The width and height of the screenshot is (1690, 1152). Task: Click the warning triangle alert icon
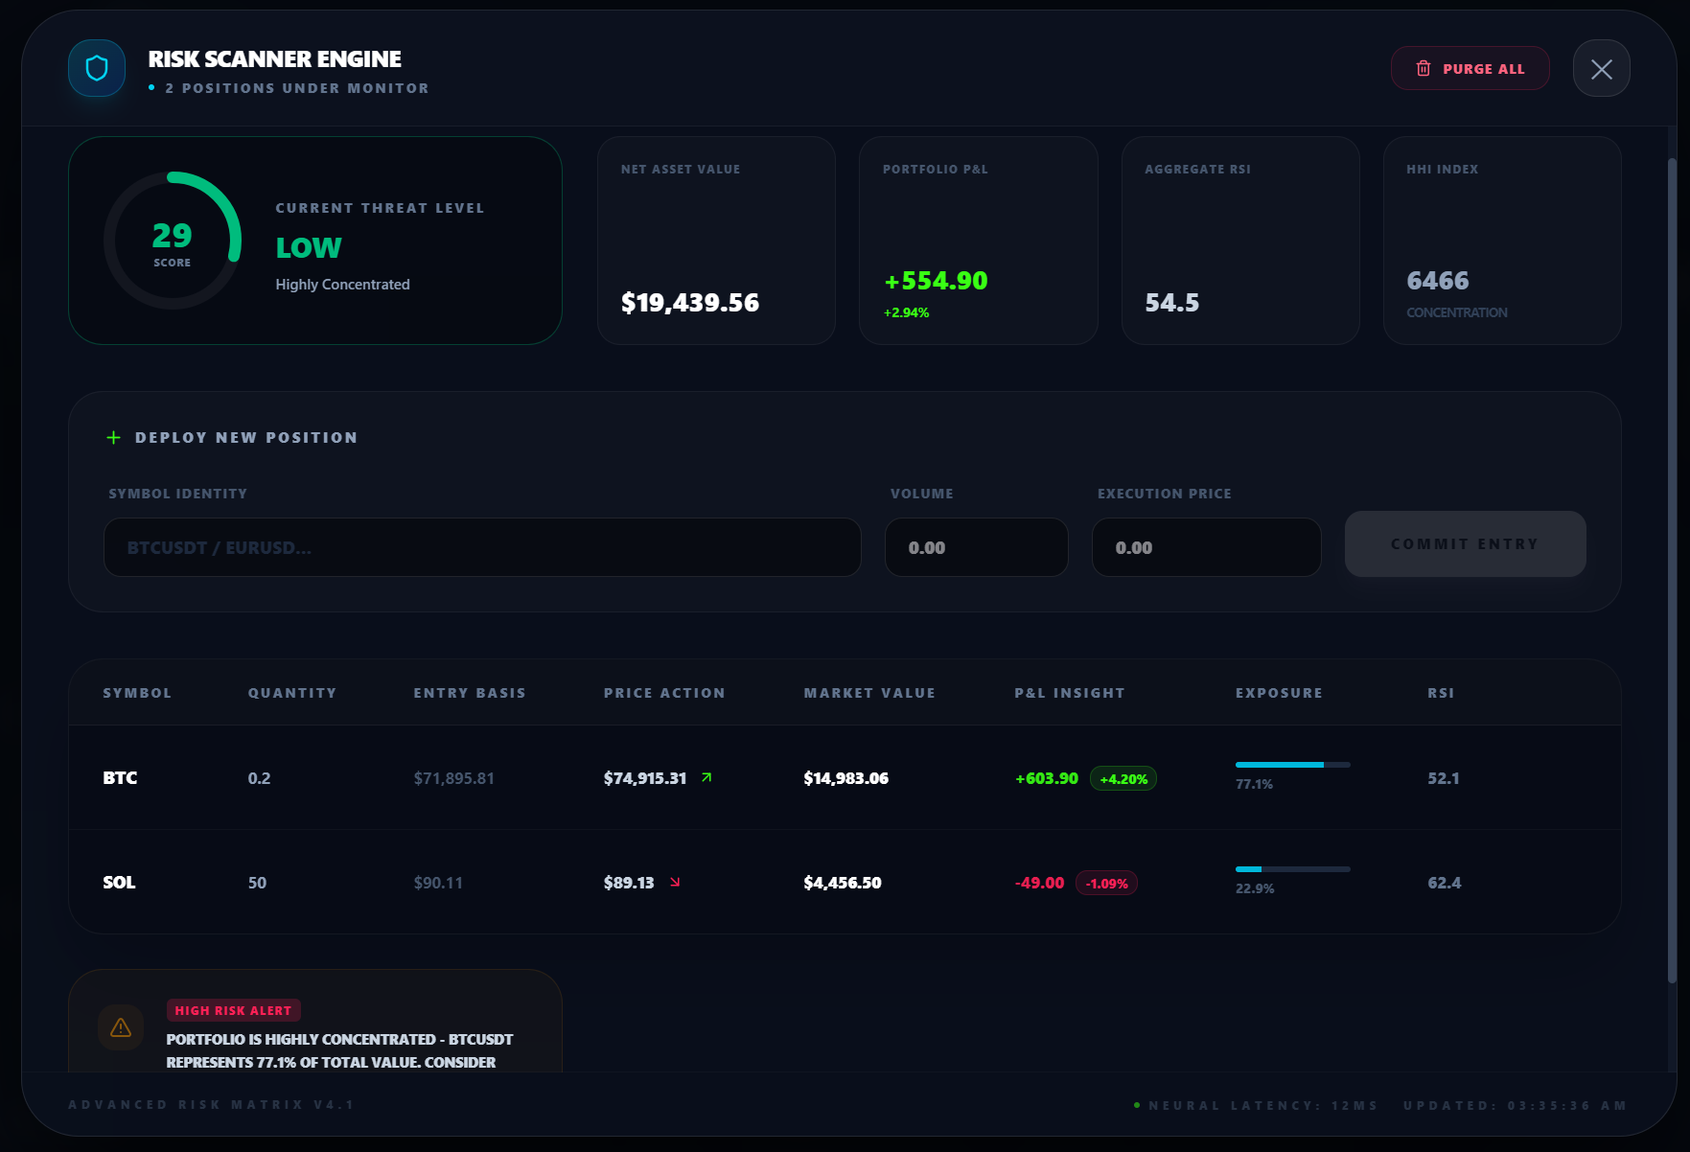click(x=121, y=1027)
